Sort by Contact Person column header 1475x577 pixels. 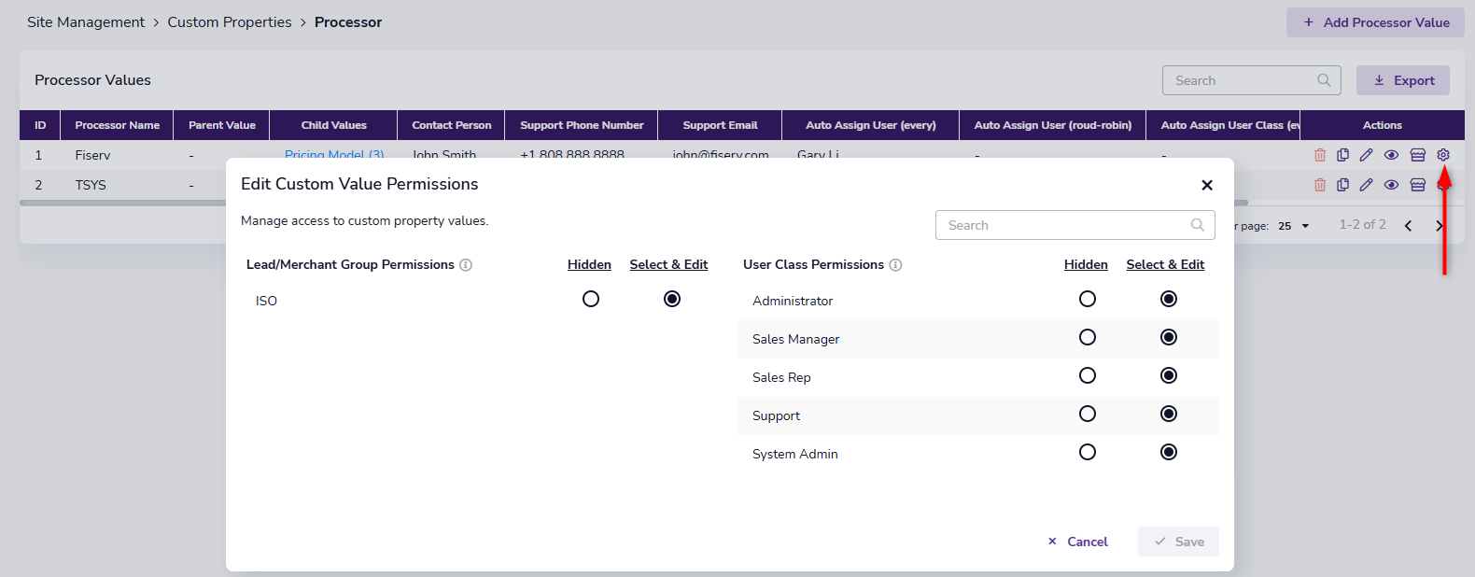click(452, 125)
